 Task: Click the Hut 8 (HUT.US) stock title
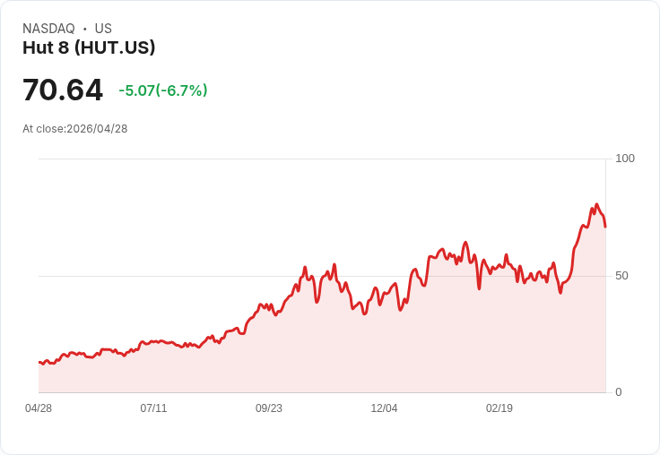89,47
